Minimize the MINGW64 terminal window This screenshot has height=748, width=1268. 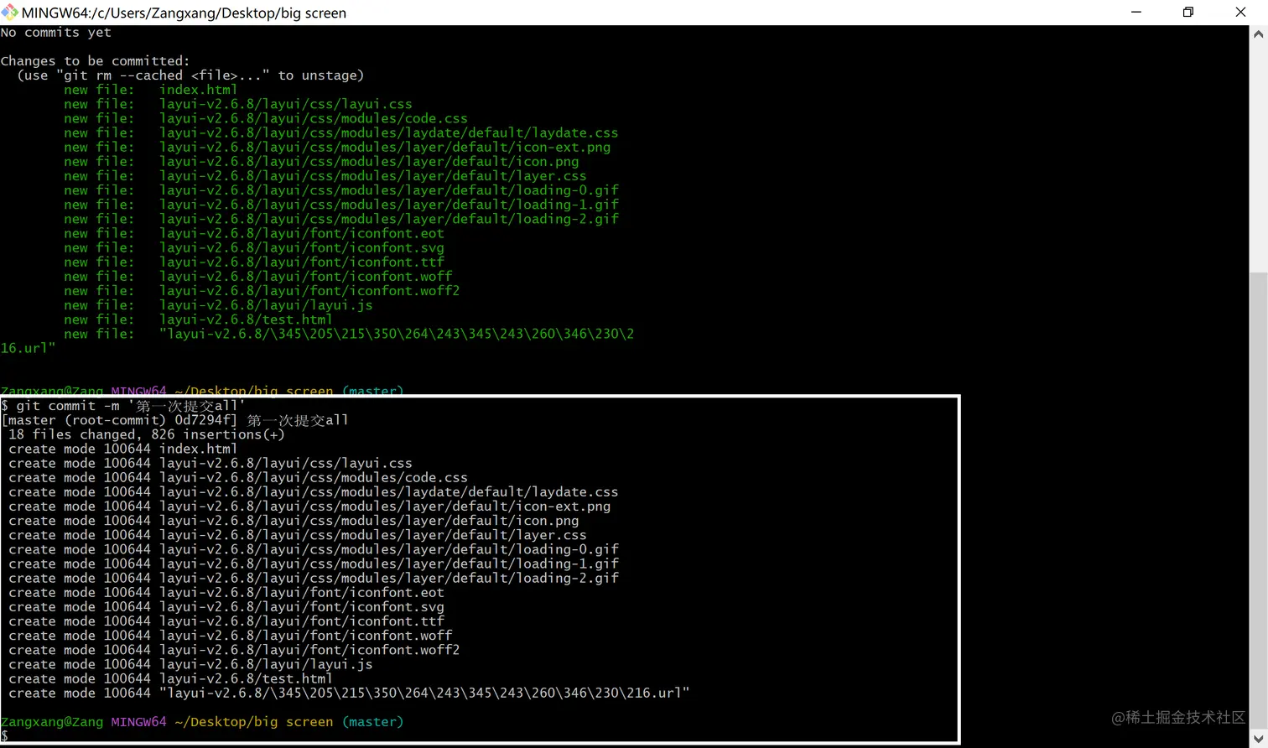(x=1136, y=12)
